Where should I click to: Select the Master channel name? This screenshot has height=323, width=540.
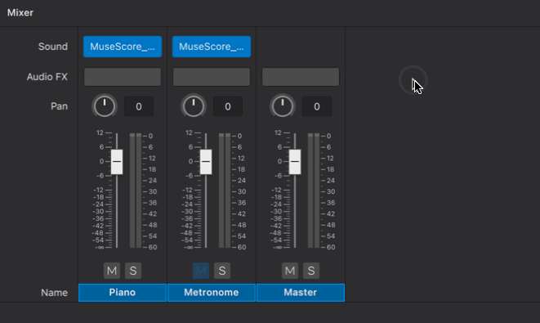301,293
